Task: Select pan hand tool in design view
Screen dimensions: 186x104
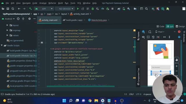Action: 176,60
